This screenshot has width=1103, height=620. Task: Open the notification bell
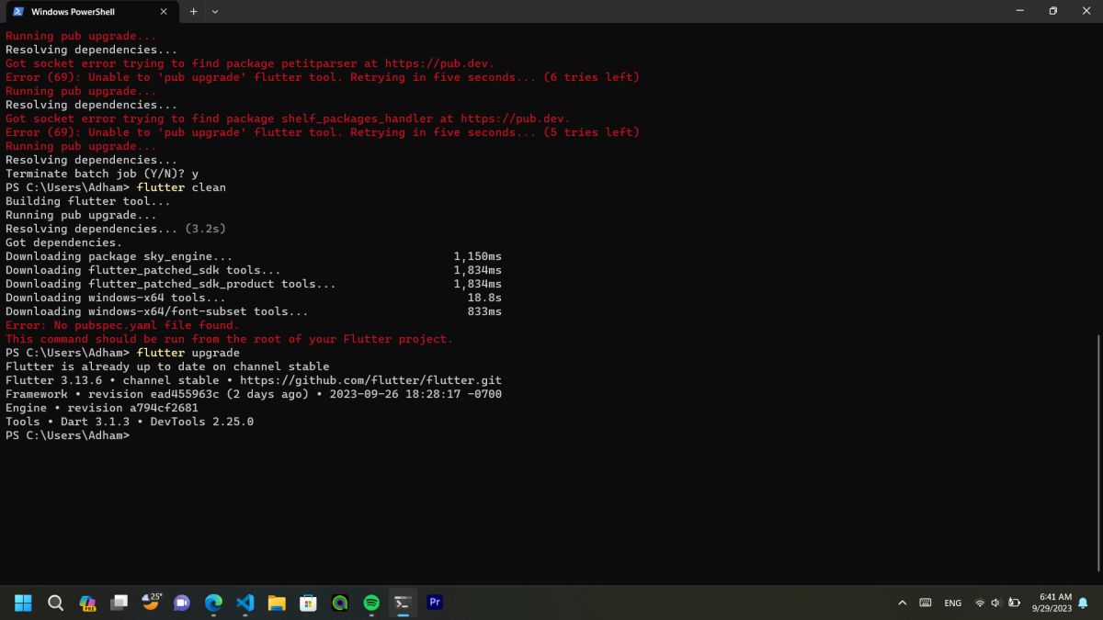click(x=1083, y=603)
